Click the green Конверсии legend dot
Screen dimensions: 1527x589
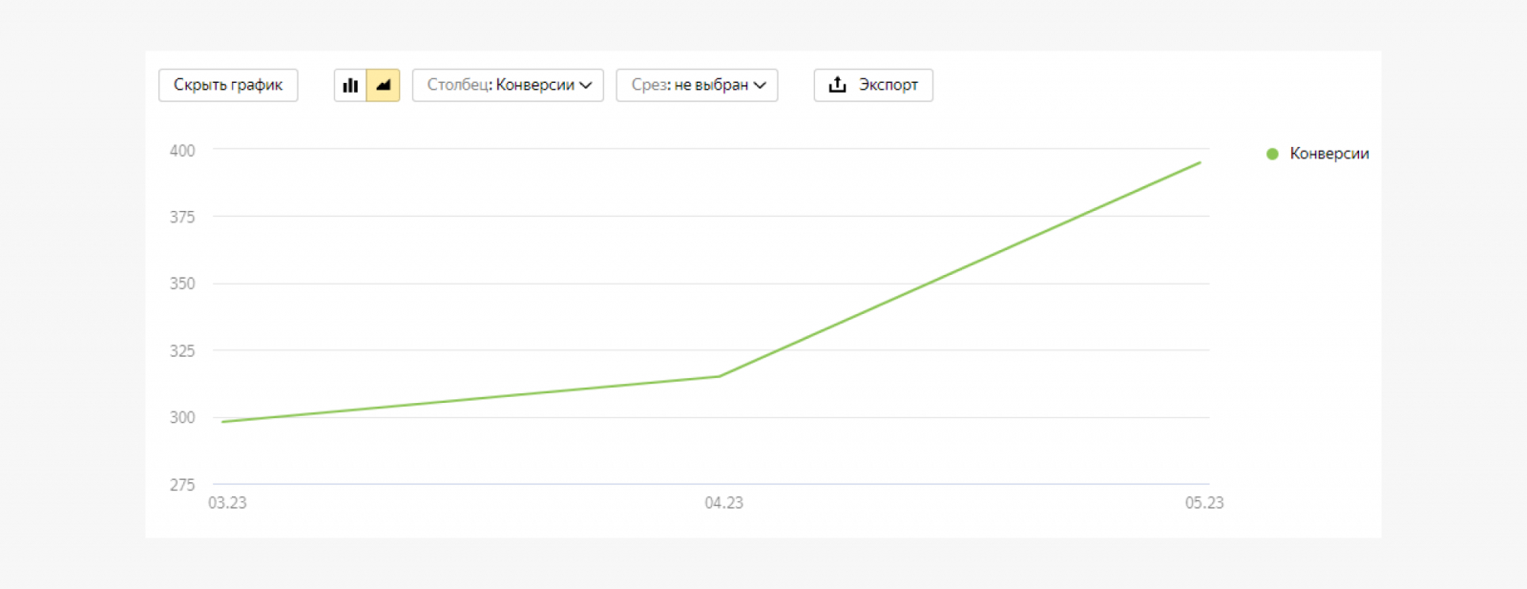click(1272, 154)
